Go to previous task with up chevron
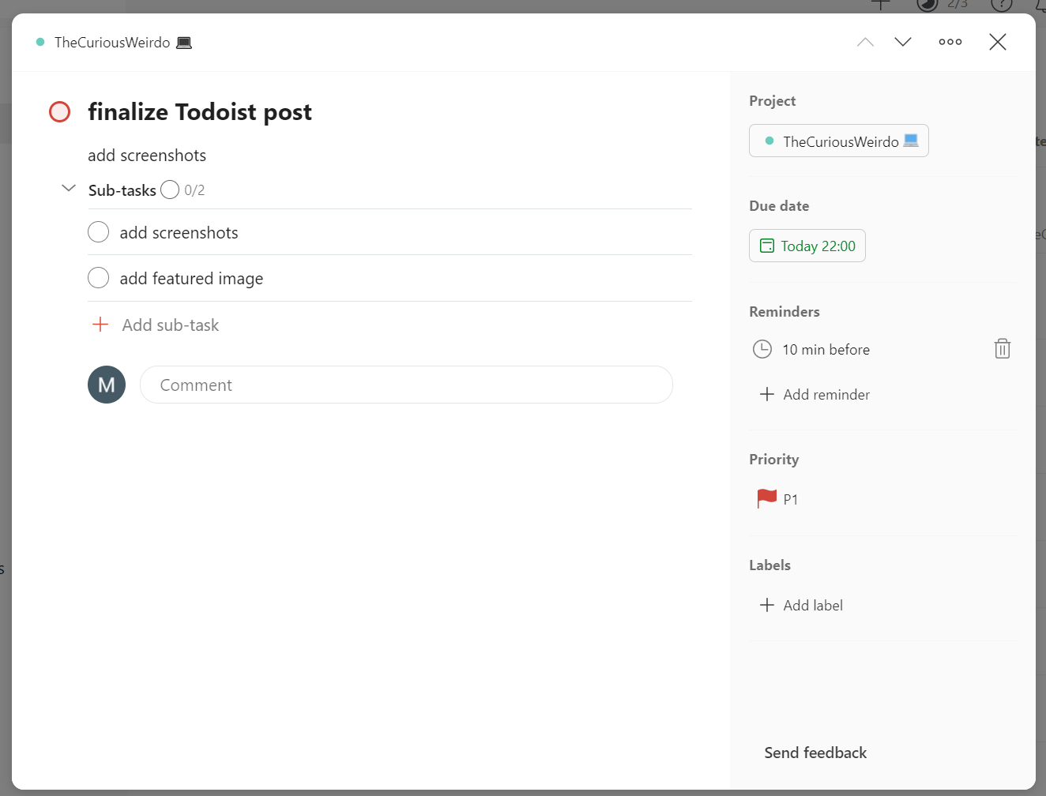 tap(865, 42)
